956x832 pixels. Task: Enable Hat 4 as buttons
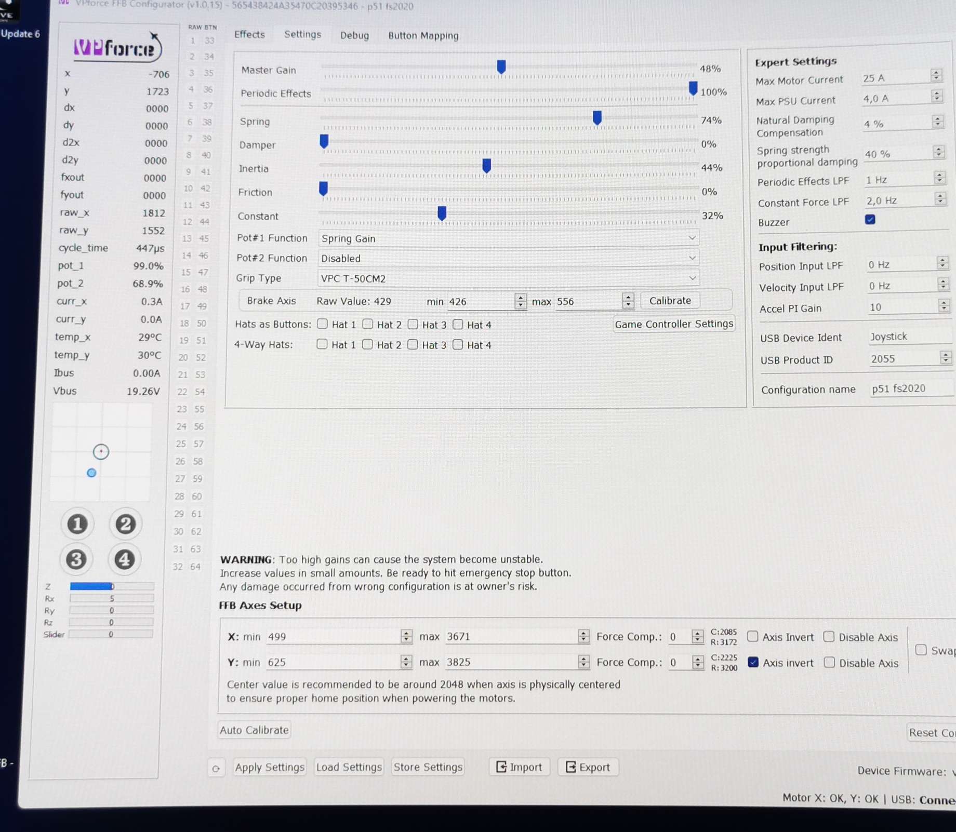pos(458,324)
